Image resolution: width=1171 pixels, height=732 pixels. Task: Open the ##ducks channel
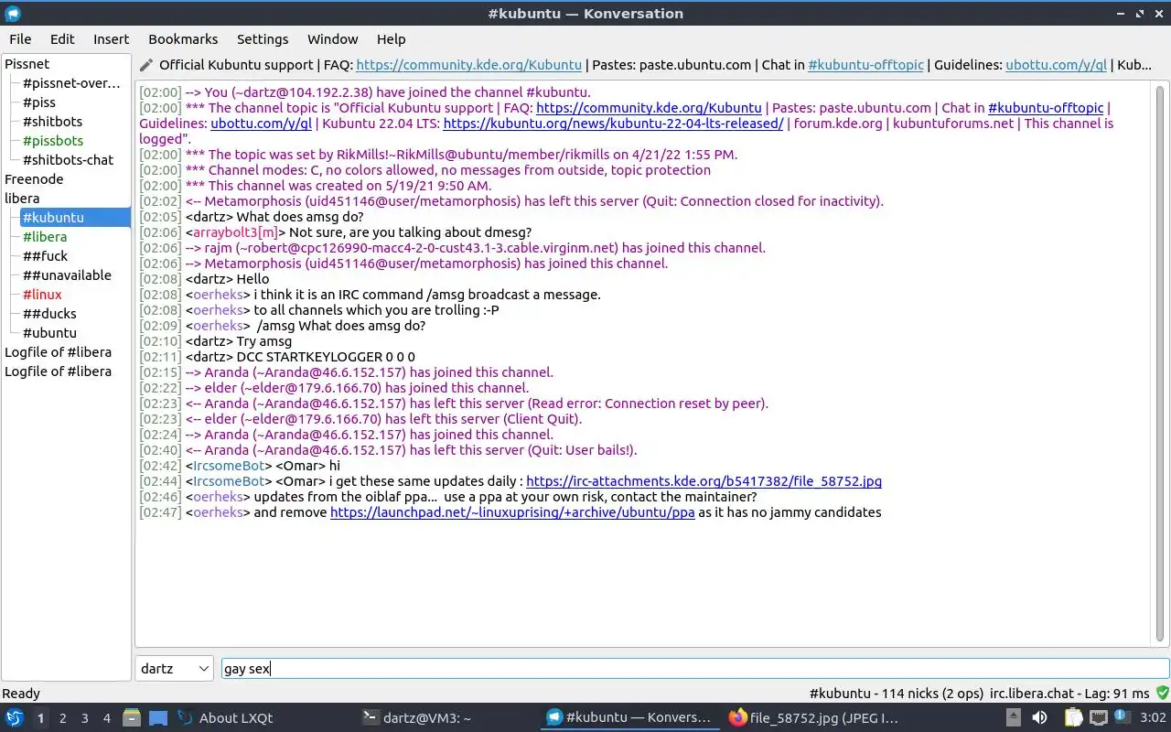(x=49, y=314)
